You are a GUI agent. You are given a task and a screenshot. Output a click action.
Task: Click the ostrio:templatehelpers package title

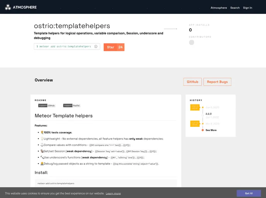72,26
